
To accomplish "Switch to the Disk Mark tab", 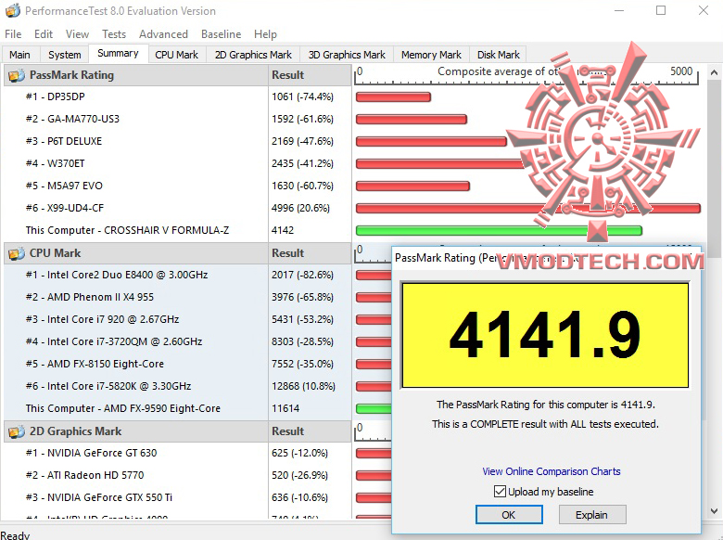I will tap(499, 55).
